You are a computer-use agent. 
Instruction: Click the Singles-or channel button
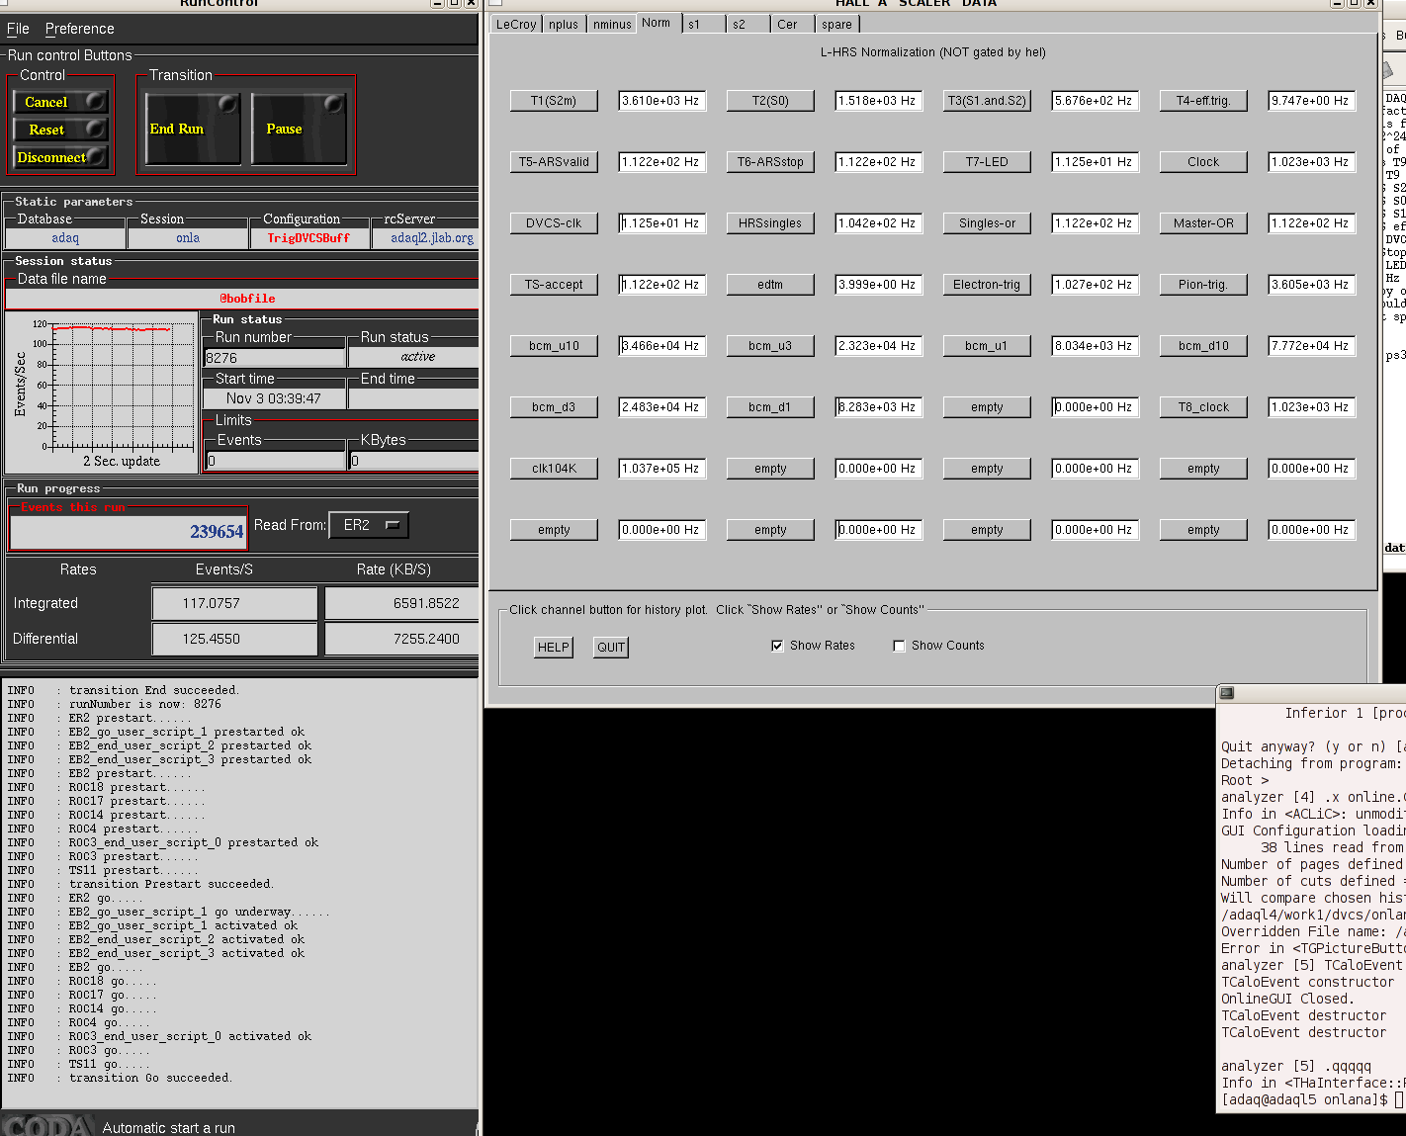coord(987,223)
